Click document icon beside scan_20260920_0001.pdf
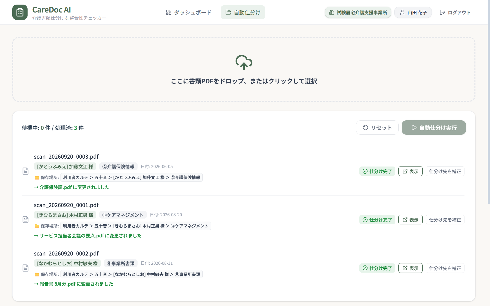490x306 pixels. point(26,220)
